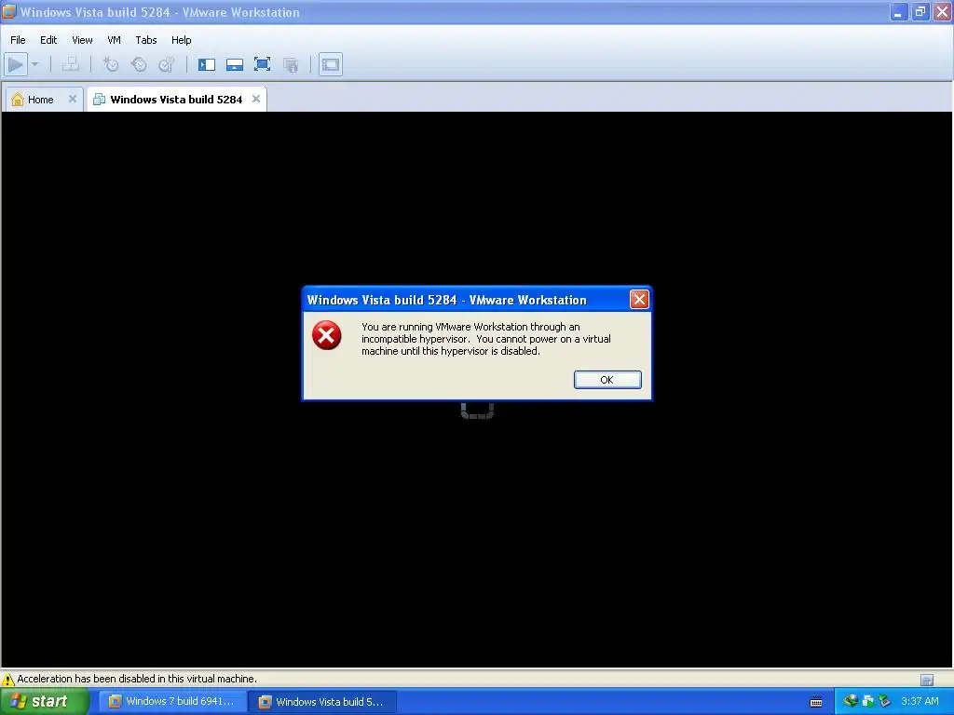Viewport: 954px width, 715px height.
Task: Click the 3:37 AM system clock
Action: pos(920,701)
